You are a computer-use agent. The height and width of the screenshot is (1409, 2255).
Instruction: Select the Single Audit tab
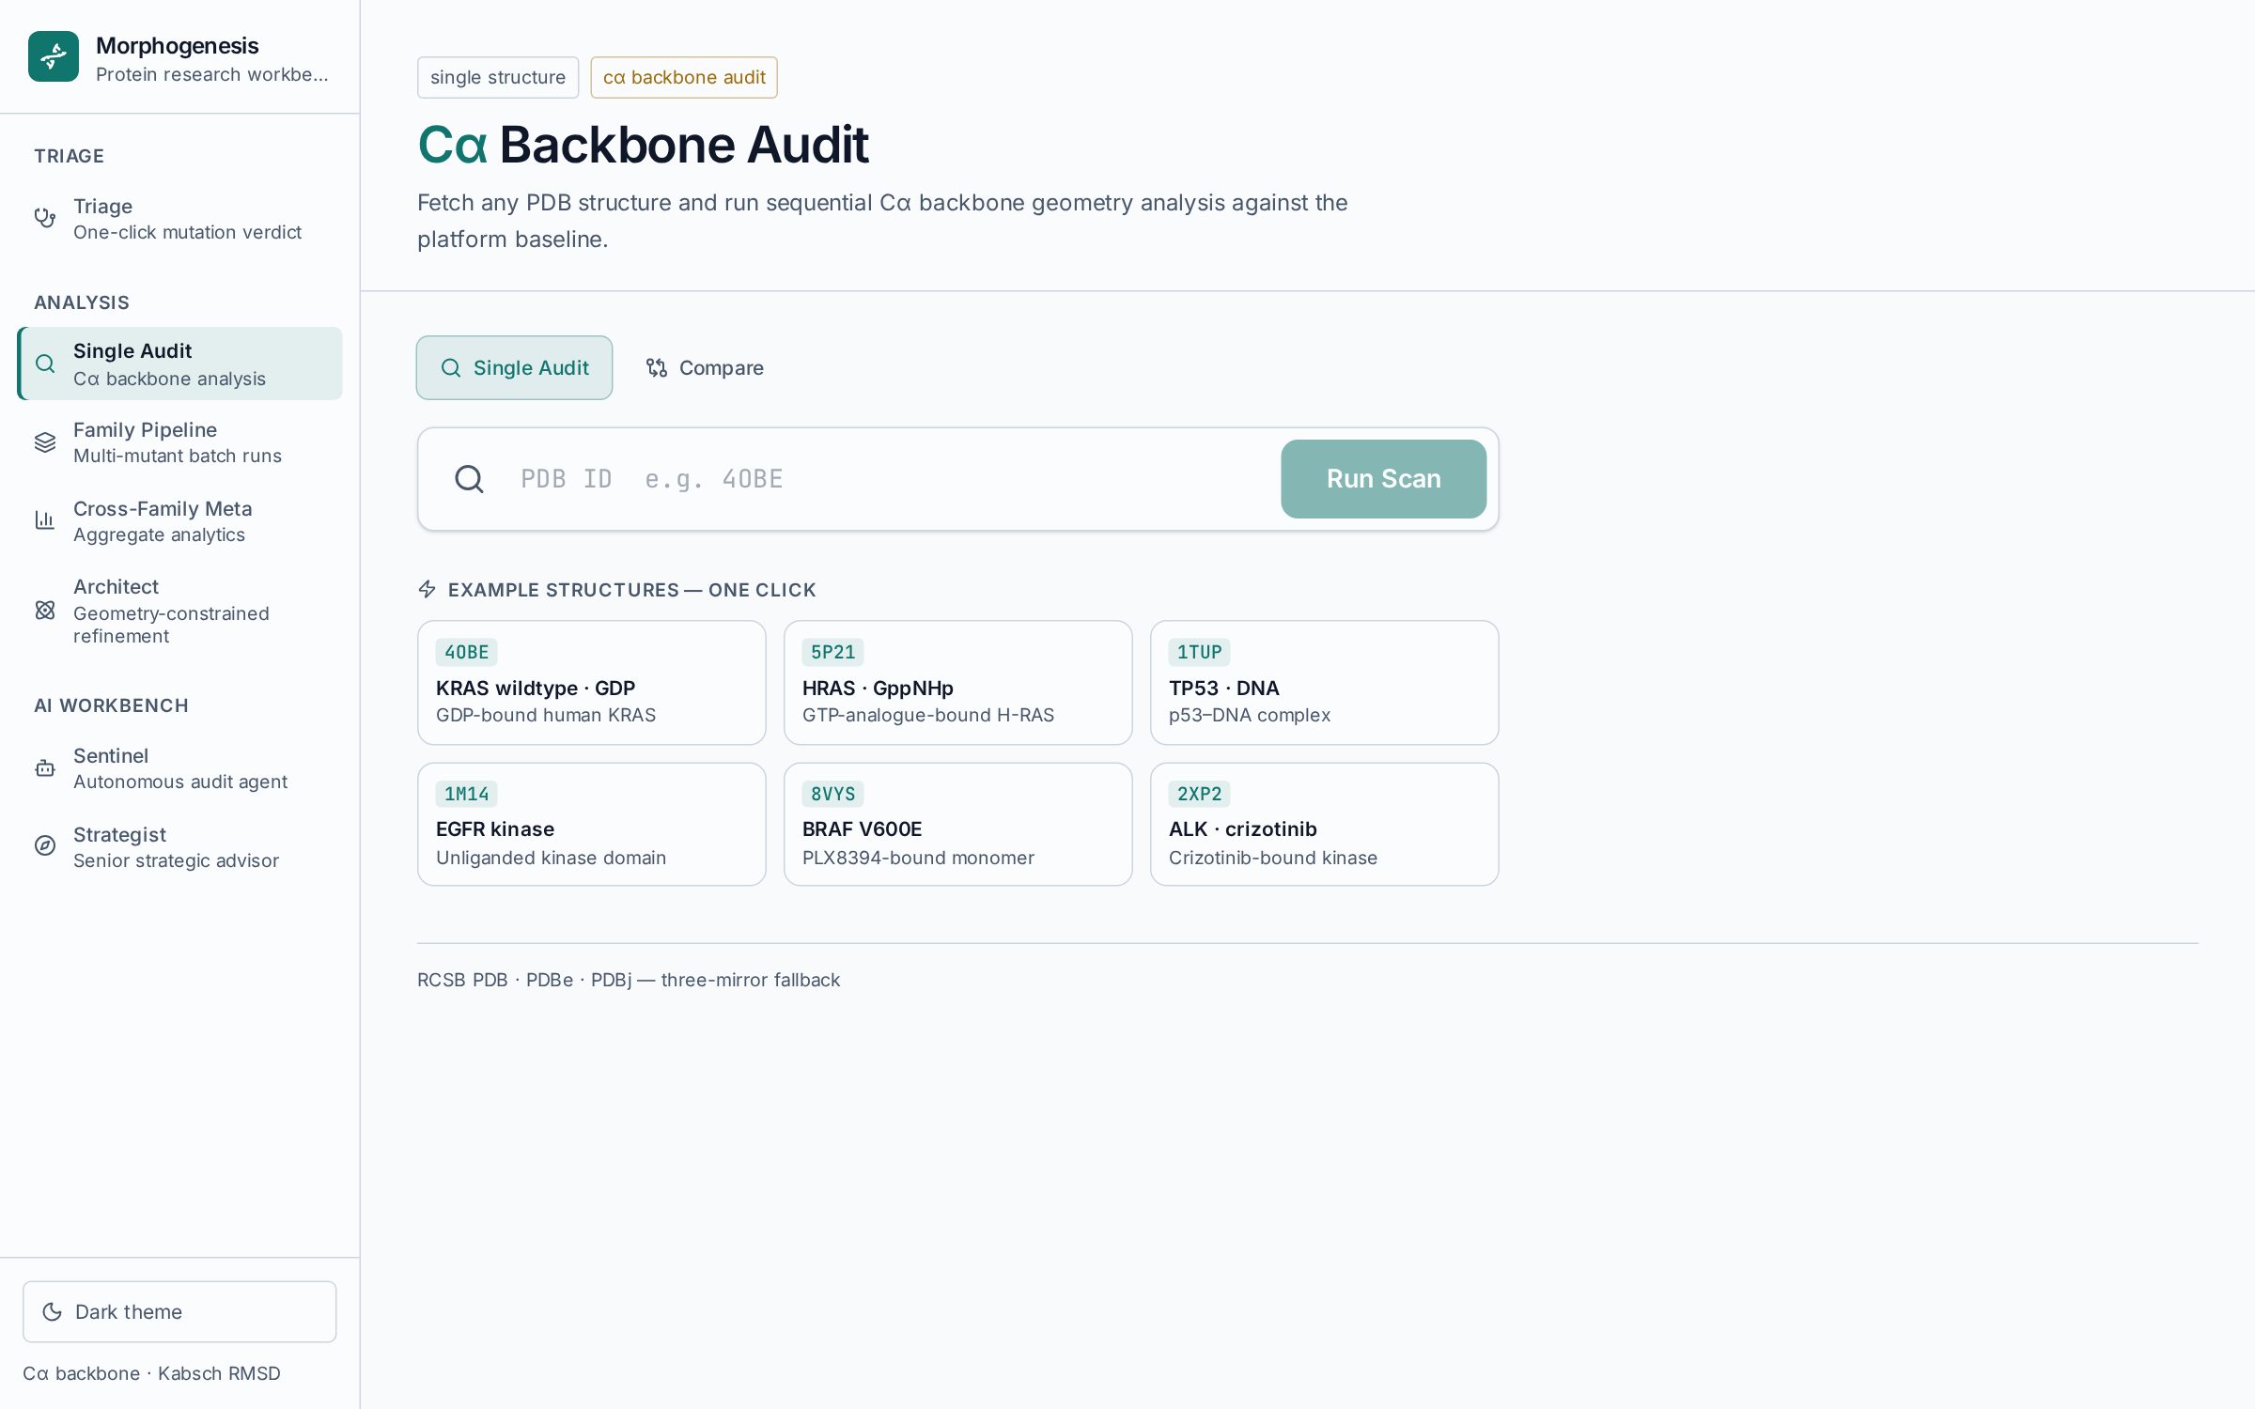[515, 368]
